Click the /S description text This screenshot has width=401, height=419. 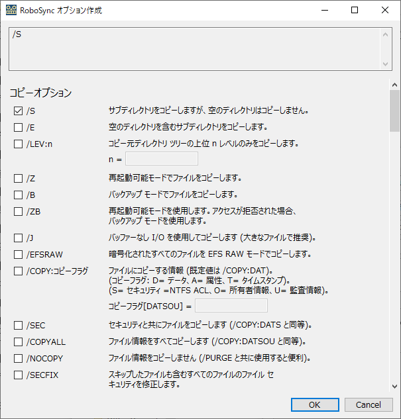209,111
